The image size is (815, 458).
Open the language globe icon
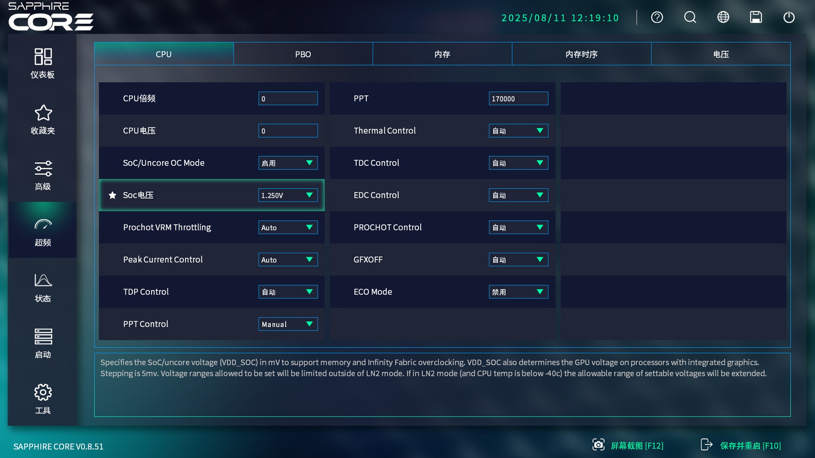723,17
